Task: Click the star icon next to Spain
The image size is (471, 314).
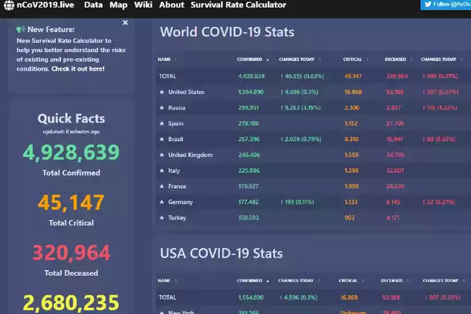Action: (161, 123)
